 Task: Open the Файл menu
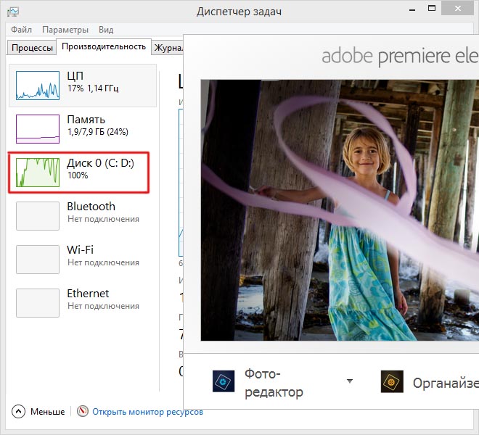[21, 30]
